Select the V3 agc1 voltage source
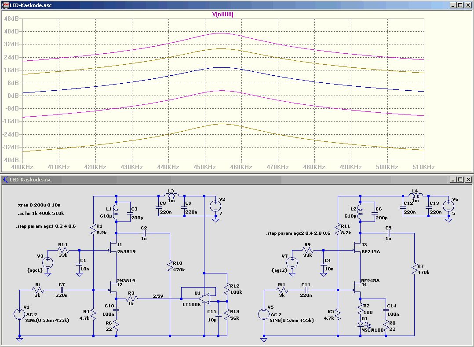Viewport: 474px width, 347px height. (47, 263)
